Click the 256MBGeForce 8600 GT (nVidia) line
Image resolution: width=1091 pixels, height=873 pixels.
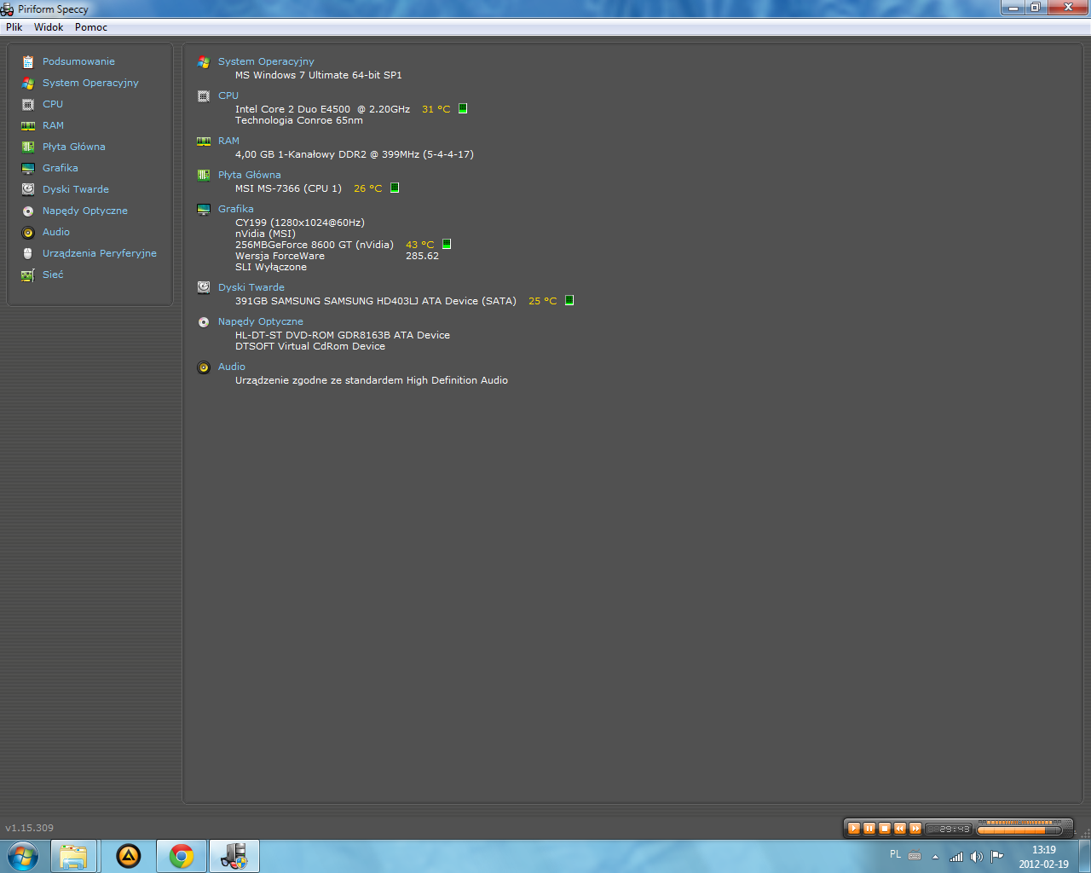click(x=315, y=245)
